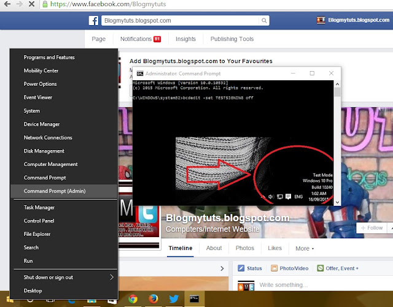Open the Likes tab

tap(274, 248)
